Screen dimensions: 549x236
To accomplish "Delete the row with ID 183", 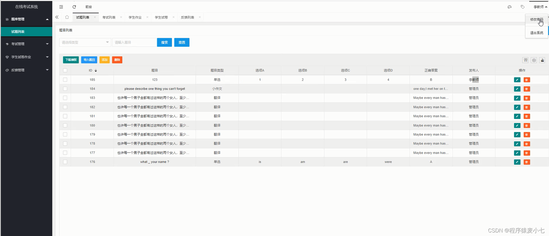I will click(527, 98).
